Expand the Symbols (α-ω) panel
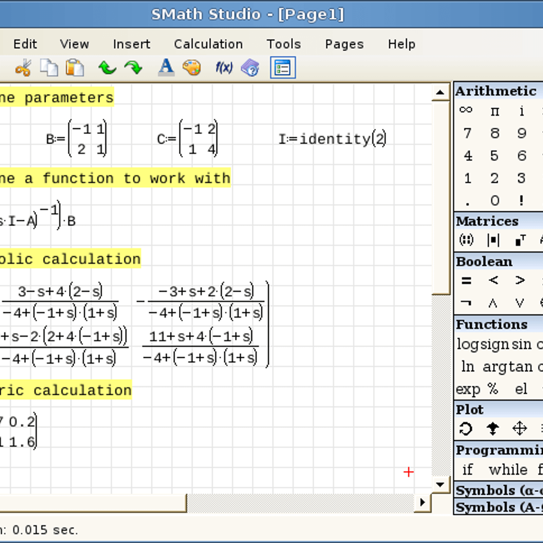The width and height of the screenshot is (543, 543). (x=499, y=490)
